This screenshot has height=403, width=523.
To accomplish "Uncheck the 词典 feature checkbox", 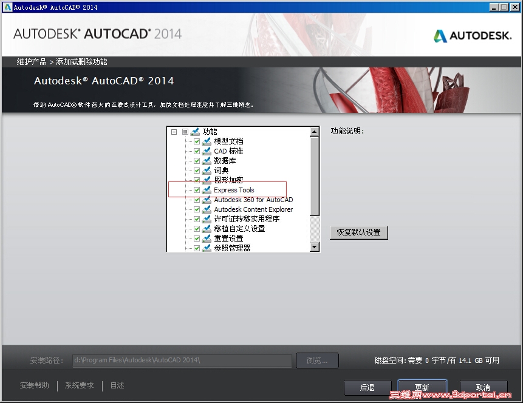I will (x=197, y=171).
